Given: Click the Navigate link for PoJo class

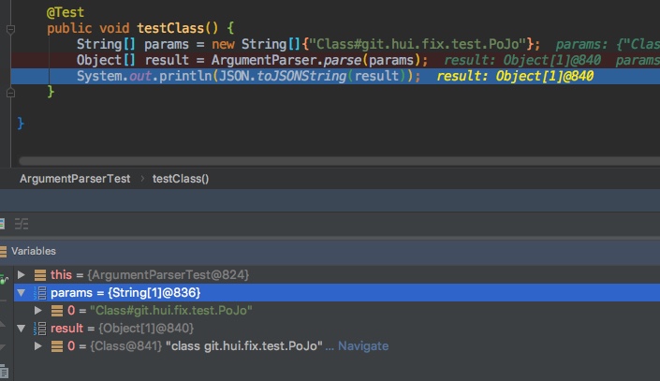Looking at the screenshot, I should 363,346.
